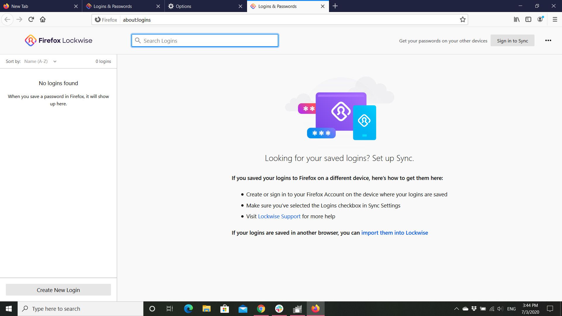The height and width of the screenshot is (316, 562).
Task: Switch to Slack on the taskbar
Action: point(279,309)
